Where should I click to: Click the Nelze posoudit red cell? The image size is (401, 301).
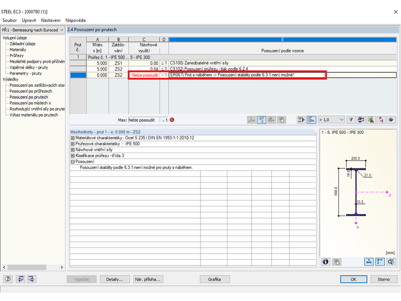pyautogui.click(x=144, y=75)
